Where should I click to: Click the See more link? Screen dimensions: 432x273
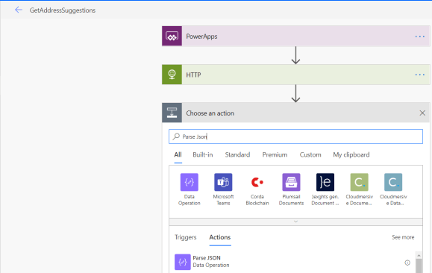pos(403,237)
